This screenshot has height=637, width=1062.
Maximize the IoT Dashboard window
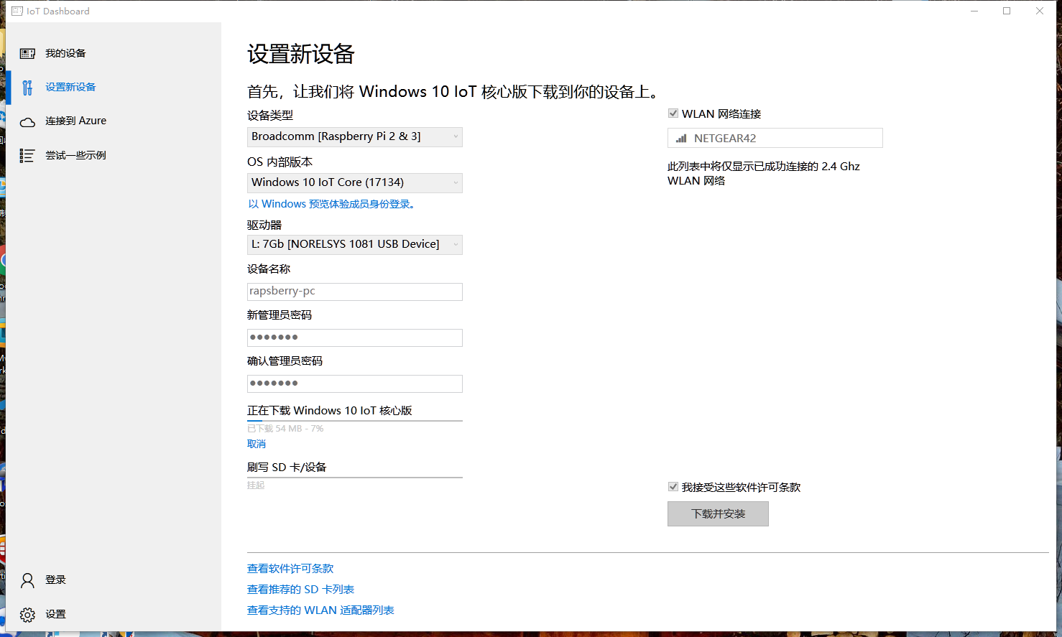[1007, 11]
